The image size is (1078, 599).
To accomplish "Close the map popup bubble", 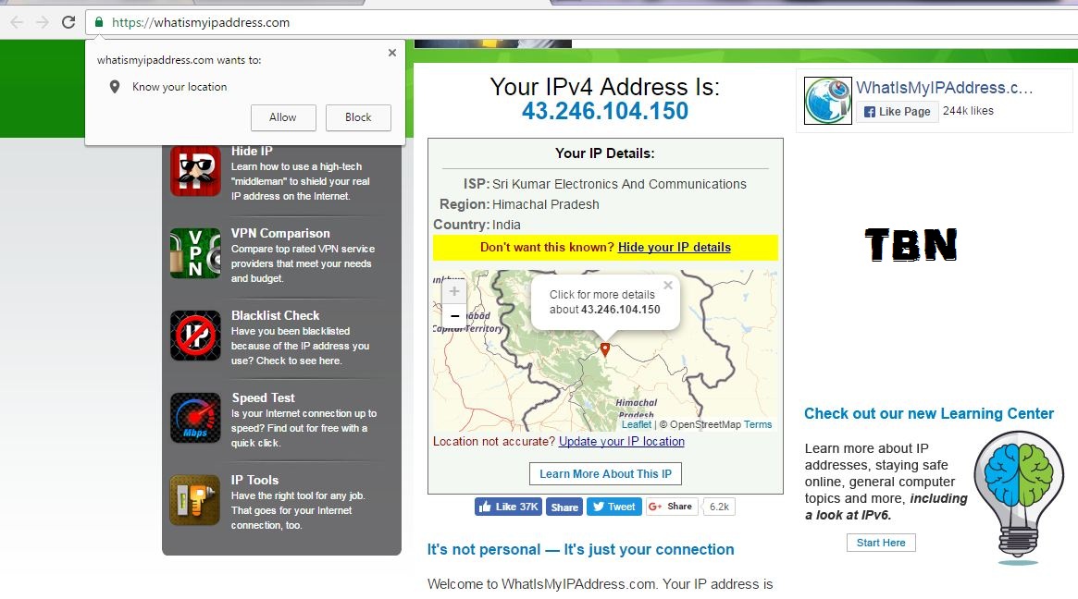I will (667, 285).
